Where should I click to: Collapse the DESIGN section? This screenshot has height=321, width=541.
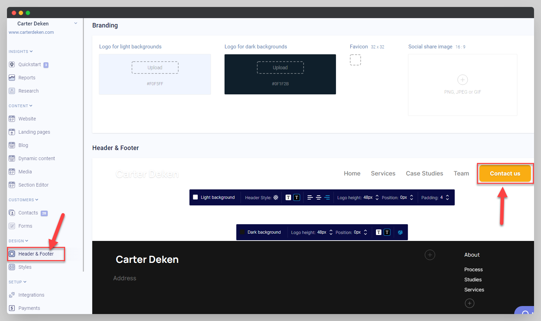pos(26,241)
